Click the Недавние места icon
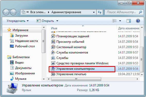 point(12,41)
